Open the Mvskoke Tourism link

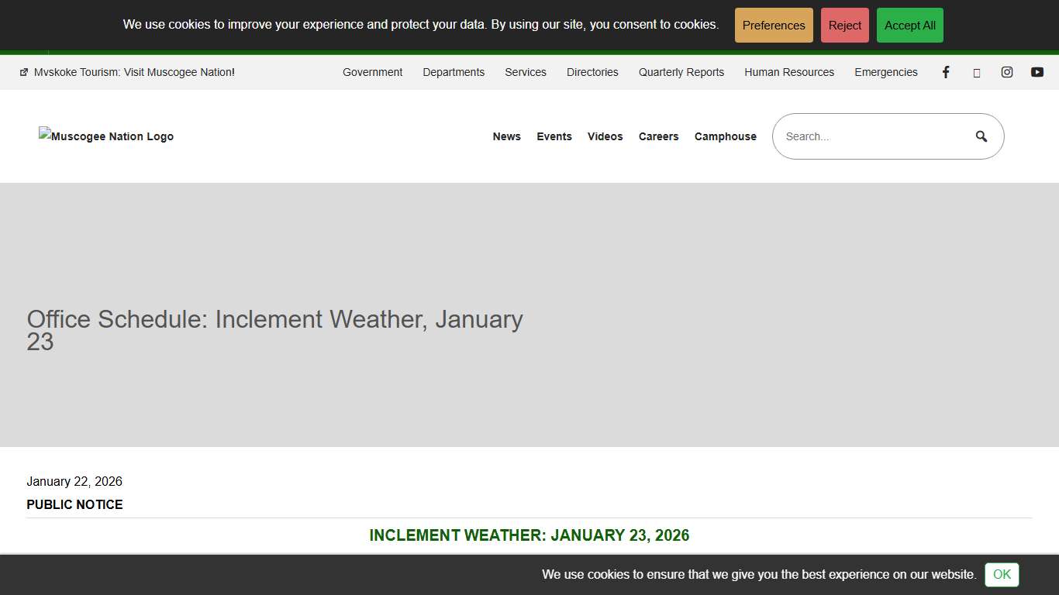coord(133,72)
